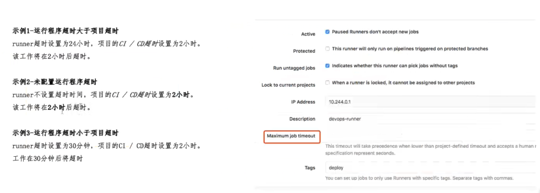Viewport: 540px width, 193px height.
Task: Click text "When a runner is locked" description
Action: click(403, 83)
